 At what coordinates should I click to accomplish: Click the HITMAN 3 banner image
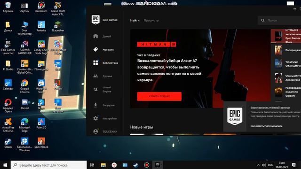[x=200, y=69]
